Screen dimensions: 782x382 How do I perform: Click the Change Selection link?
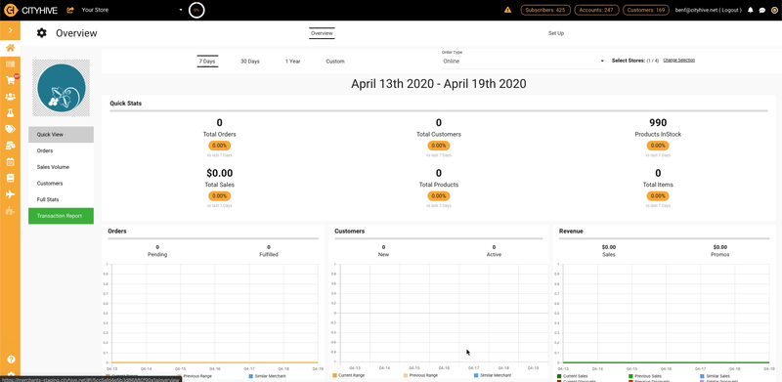coord(678,60)
